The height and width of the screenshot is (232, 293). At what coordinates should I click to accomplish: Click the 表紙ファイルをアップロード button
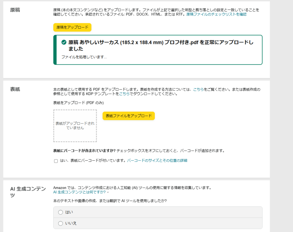(128, 116)
